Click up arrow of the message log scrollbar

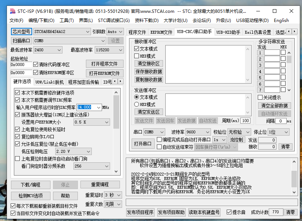294,162
